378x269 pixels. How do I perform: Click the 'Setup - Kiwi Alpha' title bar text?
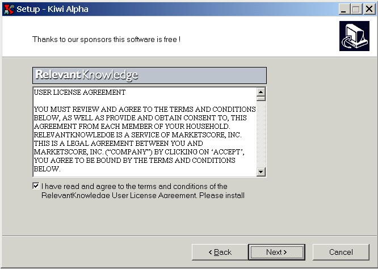pyautogui.click(x=52, y=9)
